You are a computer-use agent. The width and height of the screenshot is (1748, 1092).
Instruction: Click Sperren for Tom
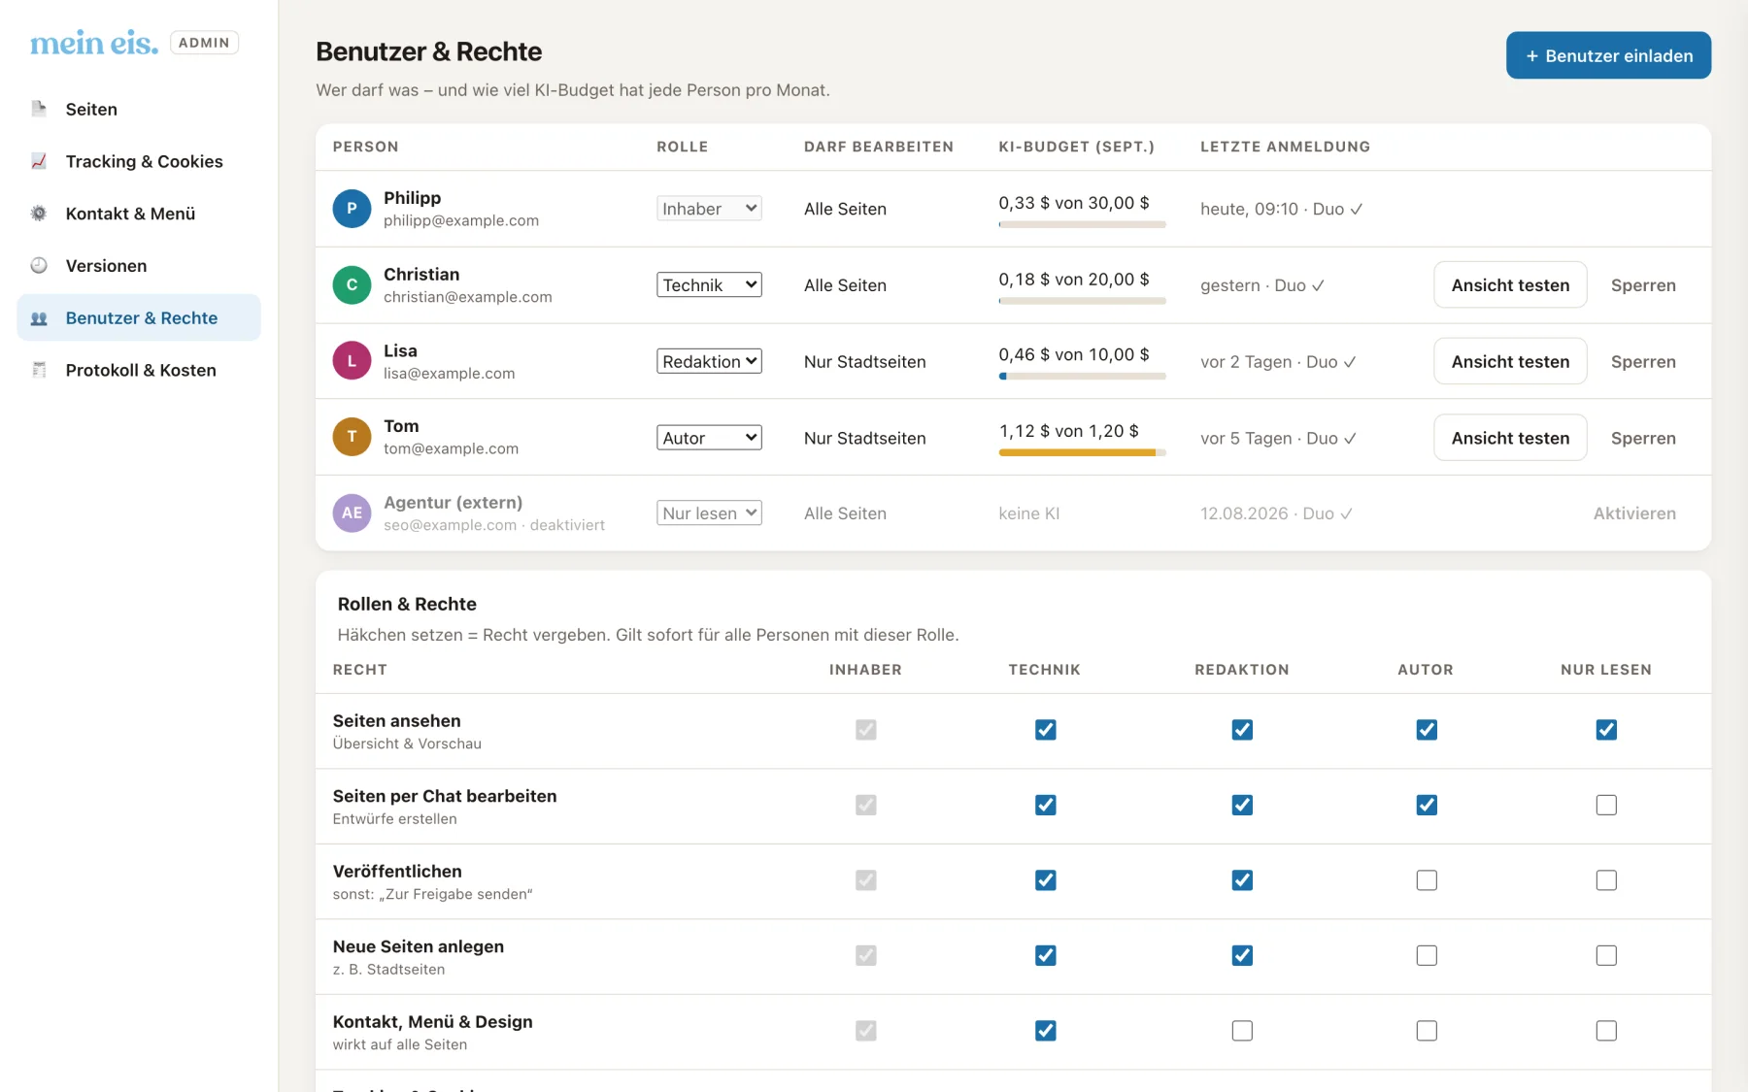[1643, 438]
